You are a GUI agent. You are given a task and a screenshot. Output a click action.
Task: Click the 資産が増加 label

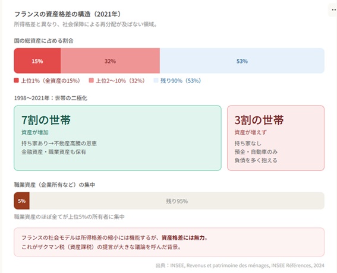(35, 132)
